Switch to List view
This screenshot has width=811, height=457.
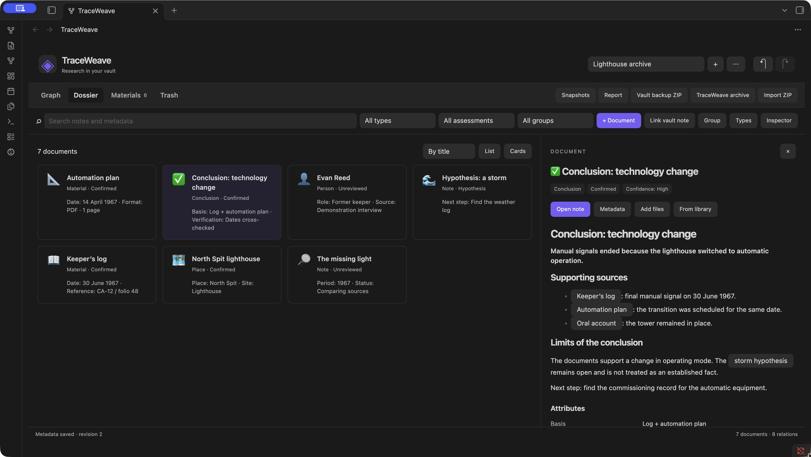(489, 151)
